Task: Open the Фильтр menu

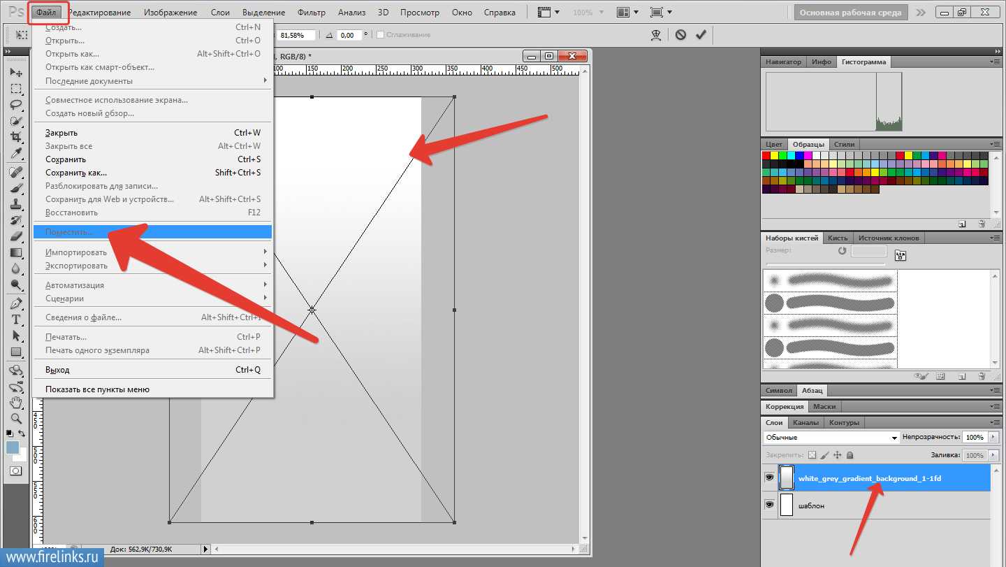Action: pyautogui.click(x=312, y=13)
